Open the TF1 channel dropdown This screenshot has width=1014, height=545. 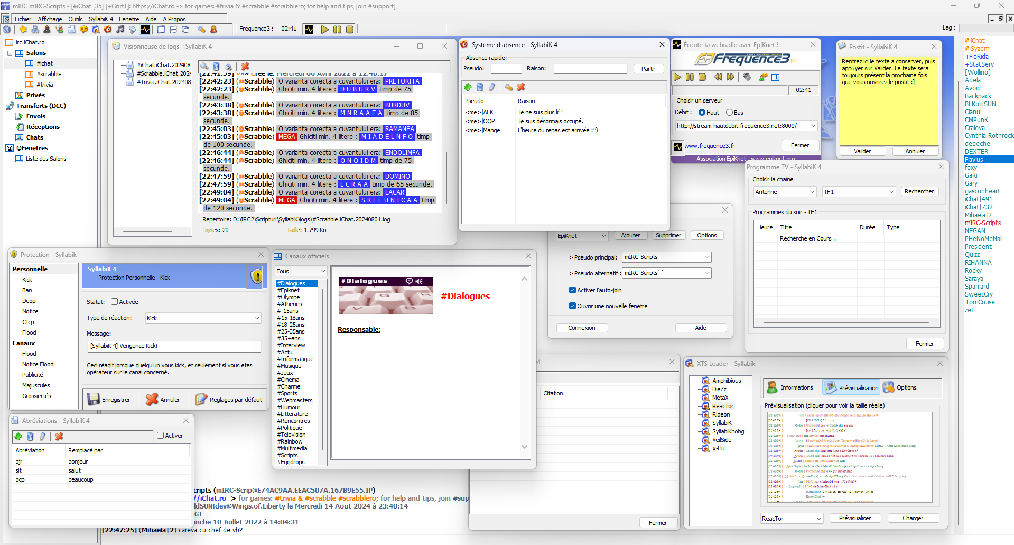(x=859, y=192)
